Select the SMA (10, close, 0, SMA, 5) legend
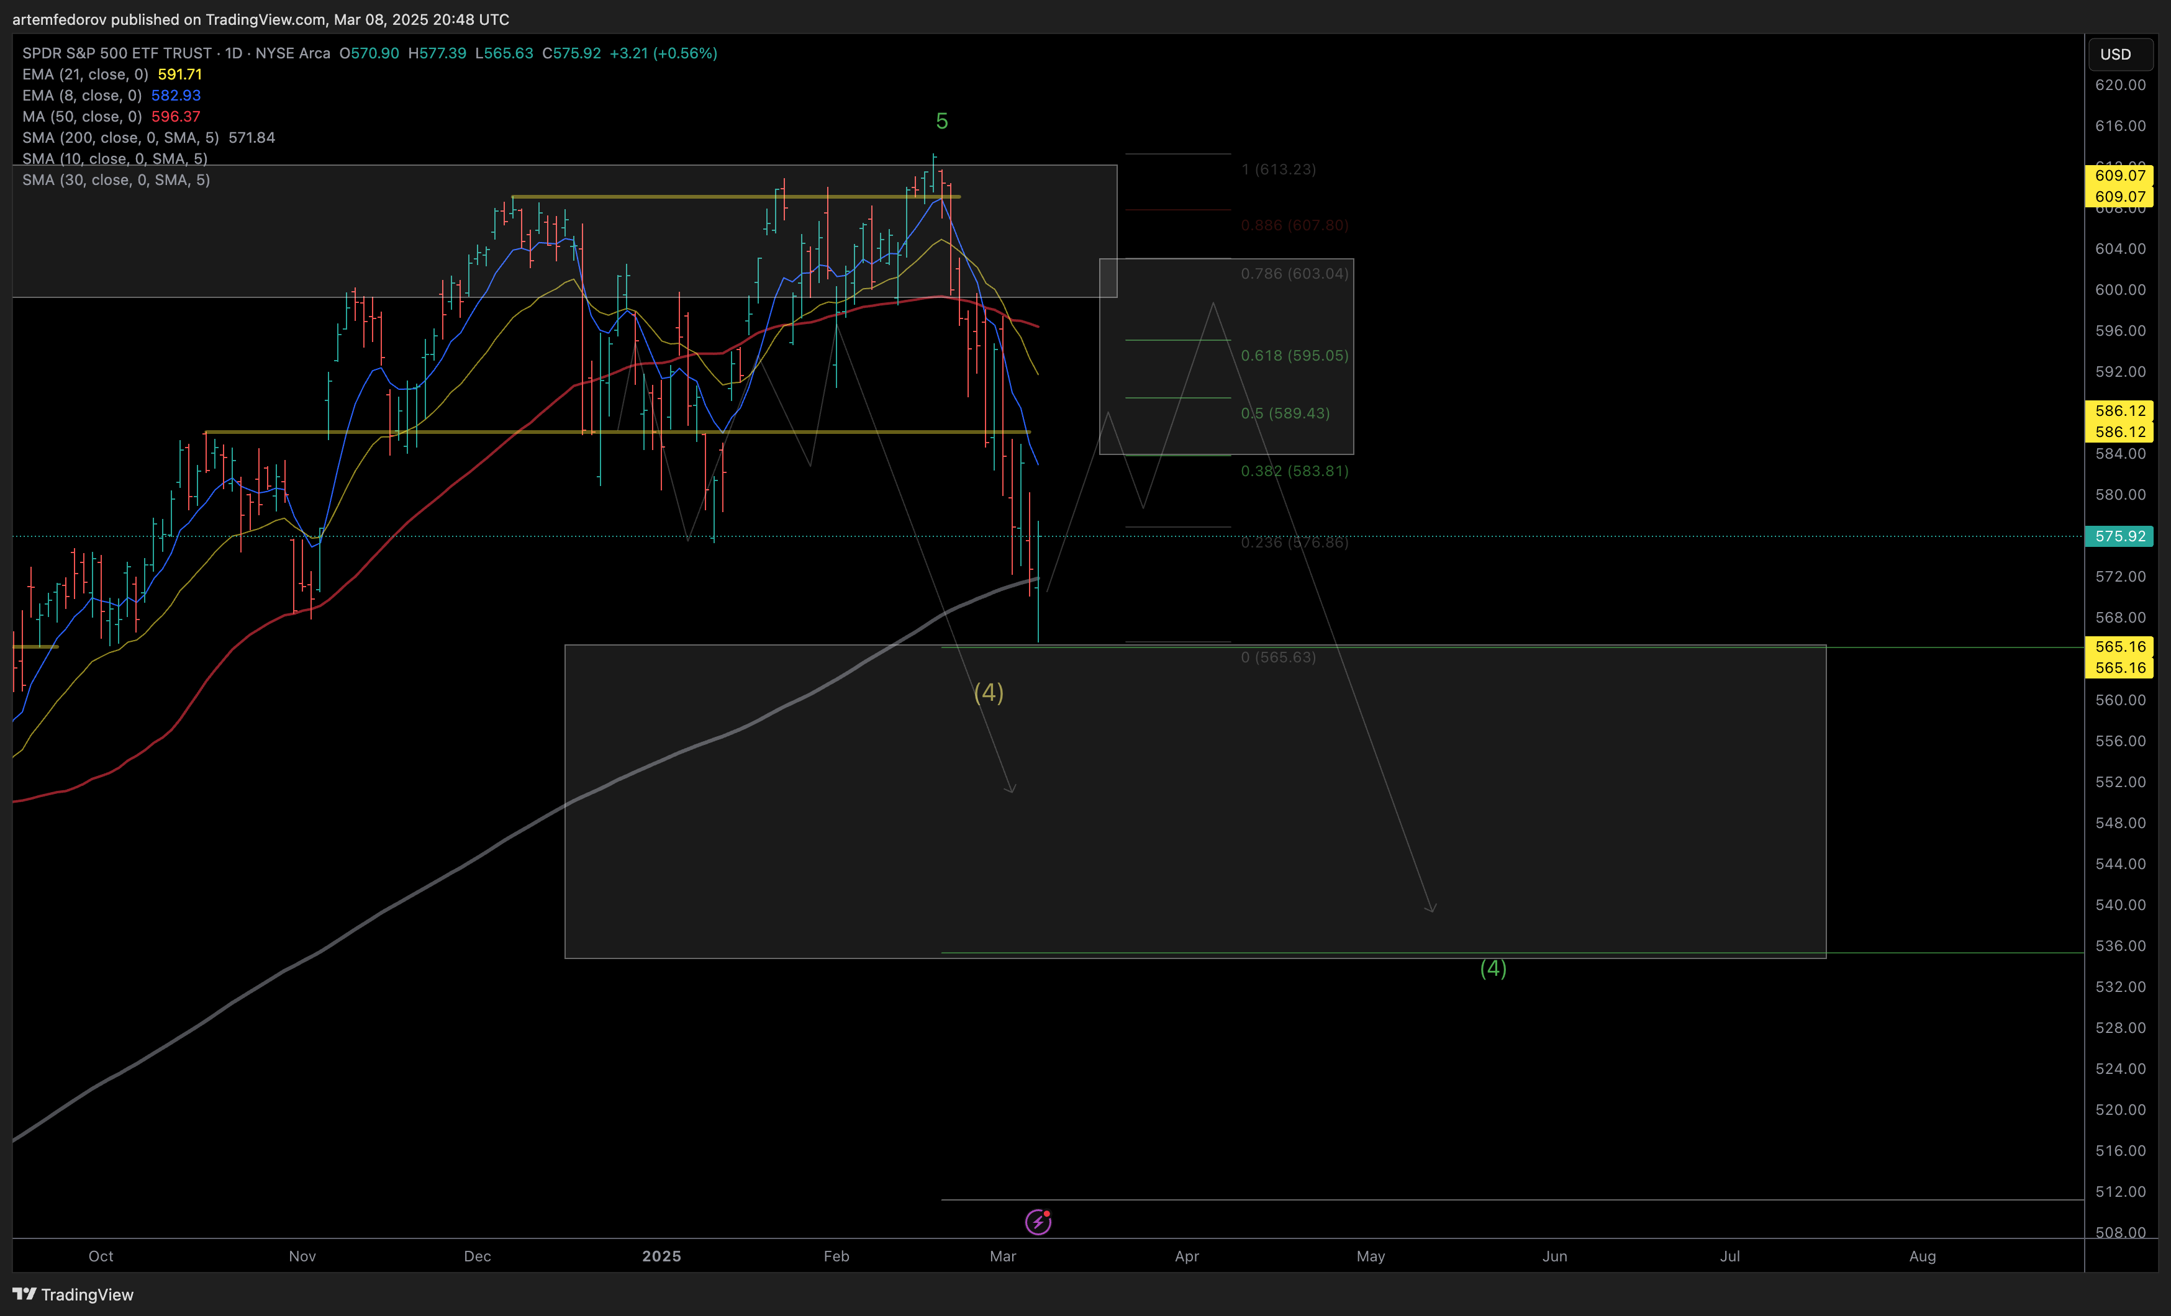 coord(116,158)
